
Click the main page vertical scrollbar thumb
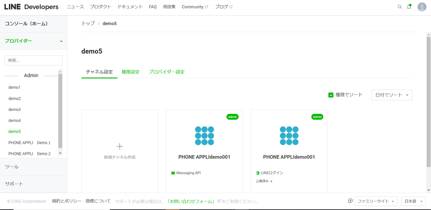point(428,102)
